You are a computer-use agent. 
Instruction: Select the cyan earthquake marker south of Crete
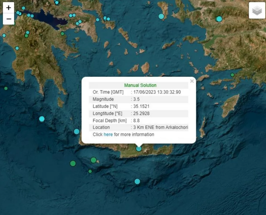tap(137, 181)
